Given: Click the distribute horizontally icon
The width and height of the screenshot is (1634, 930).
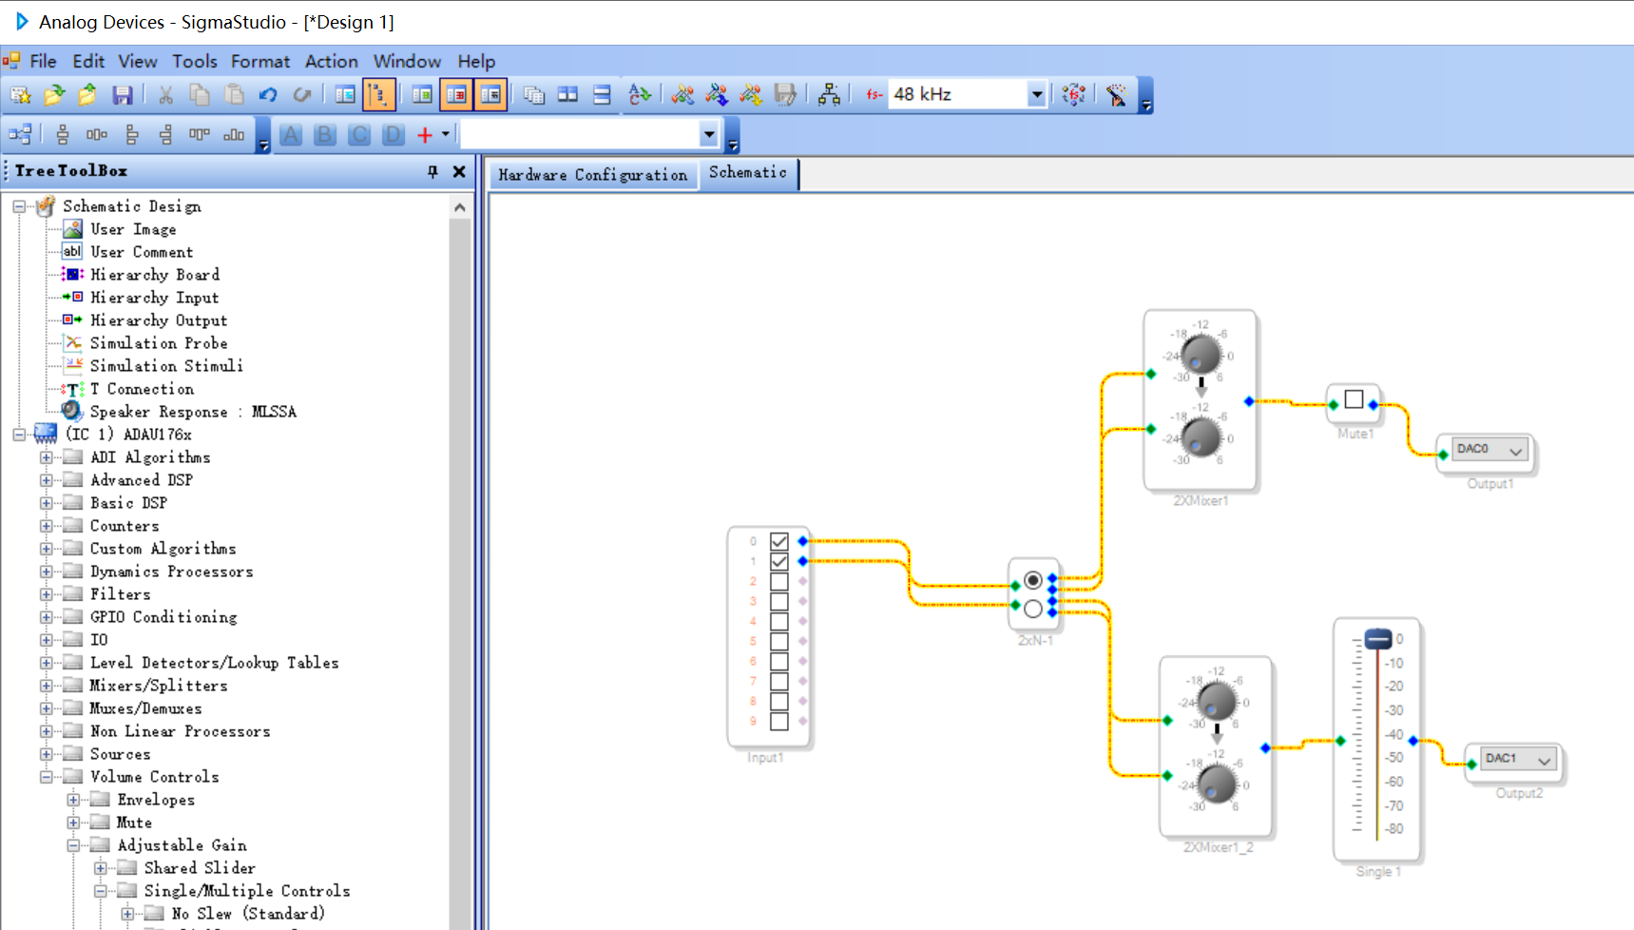Looking at the screenshot, I should pos(97,135).
